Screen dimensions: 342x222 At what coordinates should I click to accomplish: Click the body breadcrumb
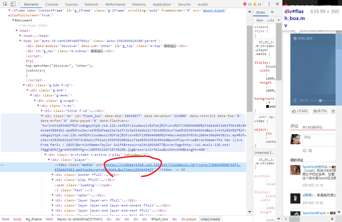pyautogui.click(x=18, y=219)
